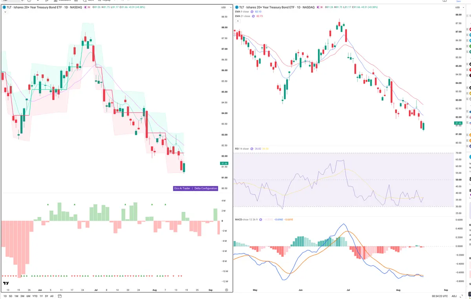Click MACD value -0.6960
471x299 pixels.
(x=278, y=220)
